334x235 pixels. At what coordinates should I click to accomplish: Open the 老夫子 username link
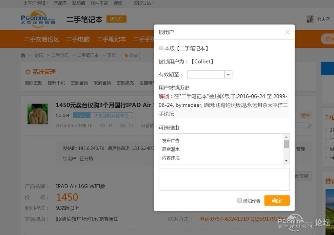click(x=323, y=19)
